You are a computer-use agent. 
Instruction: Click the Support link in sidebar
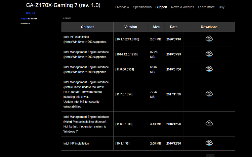pos(24,18)
